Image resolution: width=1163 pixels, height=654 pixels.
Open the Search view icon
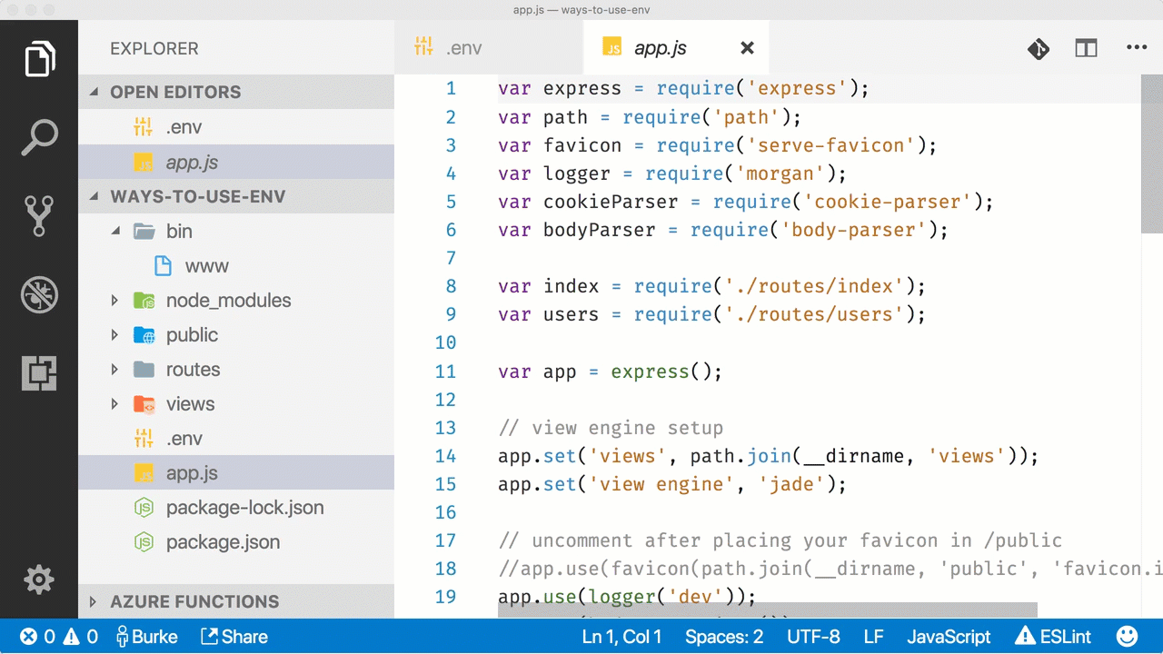point(39,137)
